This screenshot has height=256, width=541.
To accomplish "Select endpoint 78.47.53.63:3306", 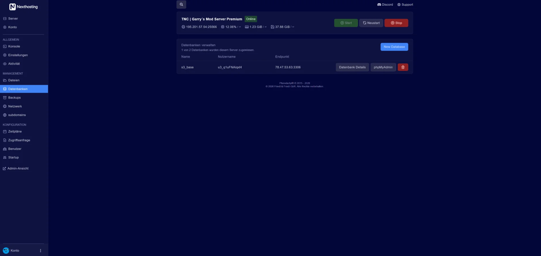I will coord(288,67).
